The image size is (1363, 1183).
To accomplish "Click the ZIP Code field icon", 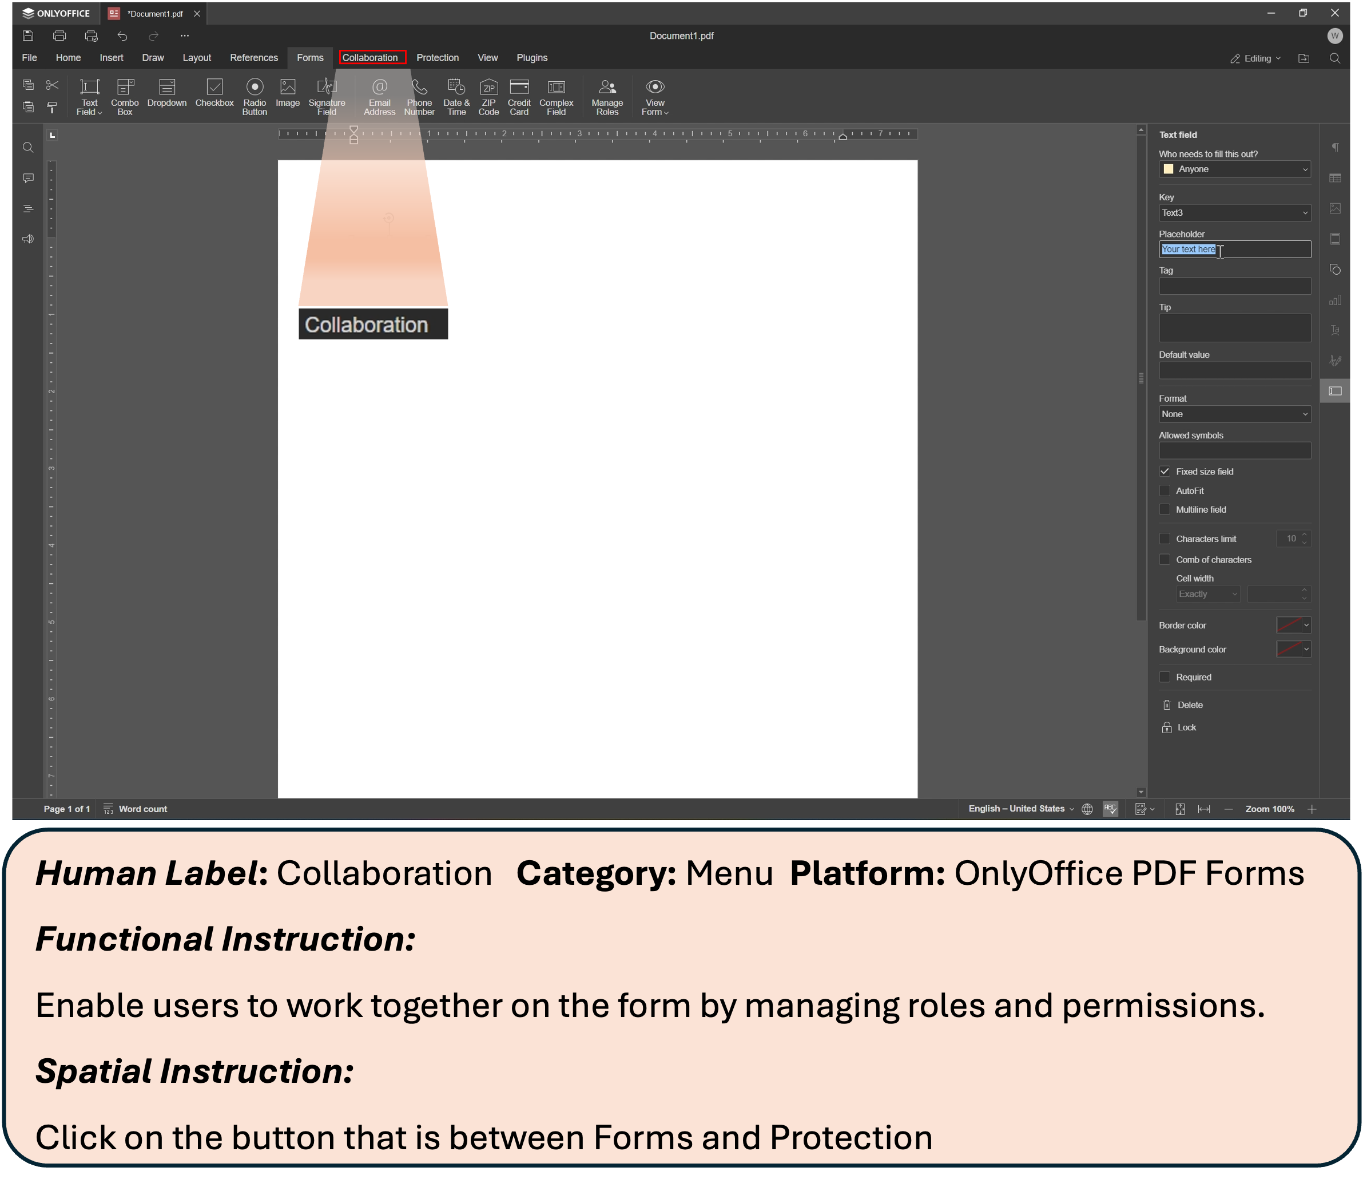I will coord(488,96).
